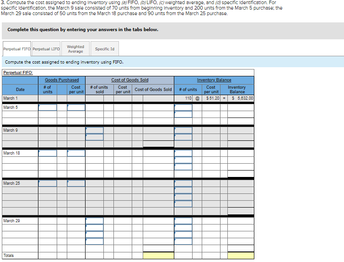
Task: Click March 29 first inventory units field
Action: point(183,221)
